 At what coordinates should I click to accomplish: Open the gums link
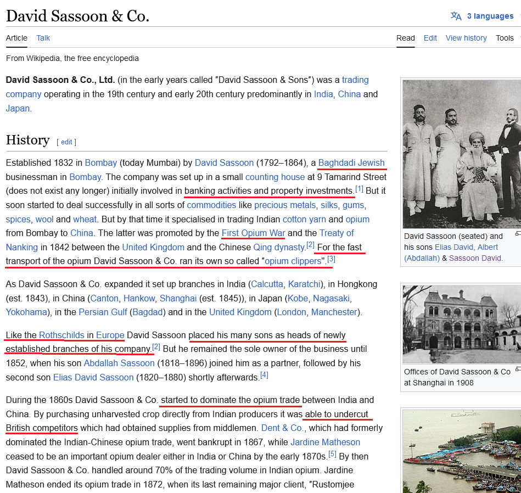click(x=353, y=205)
